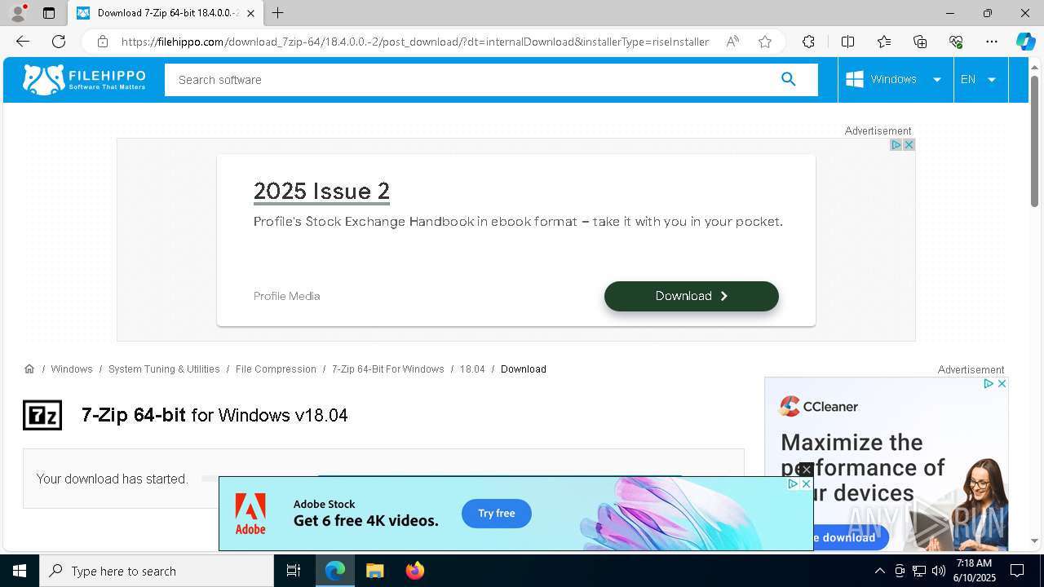Launch Copilot sidebar
Viewport: 1044px width, 587px height.
(1025, 42)
